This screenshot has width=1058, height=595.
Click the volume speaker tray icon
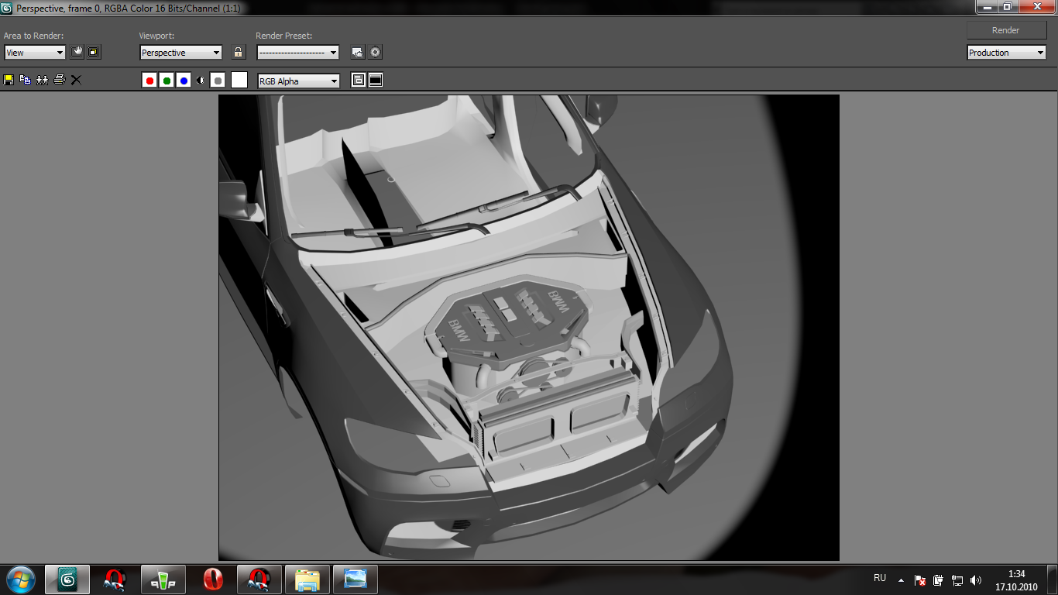[976, 580]
